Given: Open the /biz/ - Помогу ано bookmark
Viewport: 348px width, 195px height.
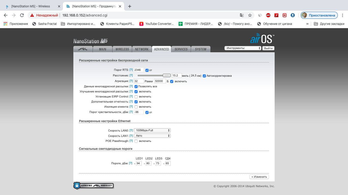Looking at the screenshot, I should (x=235, y=24).
